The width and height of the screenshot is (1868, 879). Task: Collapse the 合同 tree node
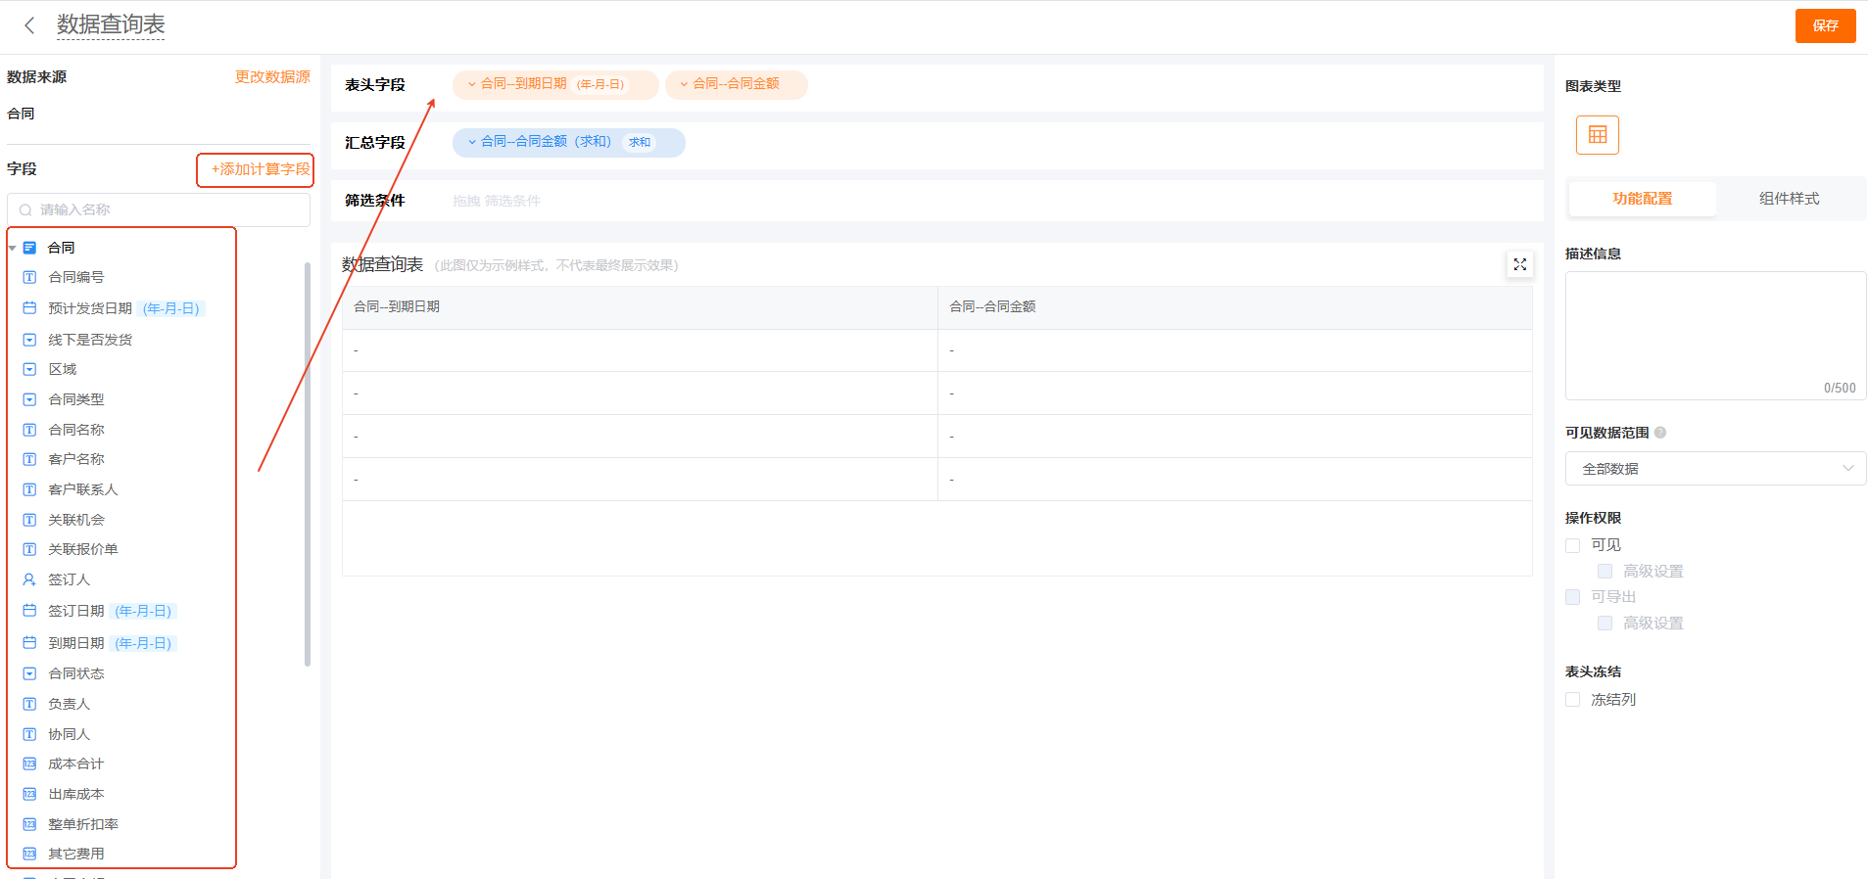point(13,249)
